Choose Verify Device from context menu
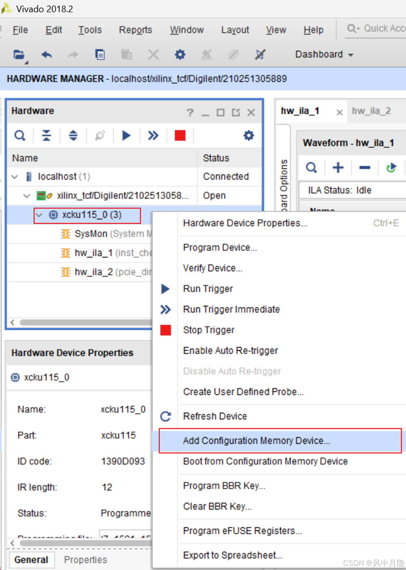 click(279, 268)
